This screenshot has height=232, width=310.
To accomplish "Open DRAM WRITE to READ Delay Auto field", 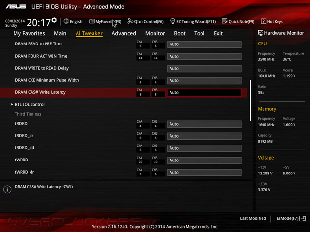I will (x=204, y=69).
